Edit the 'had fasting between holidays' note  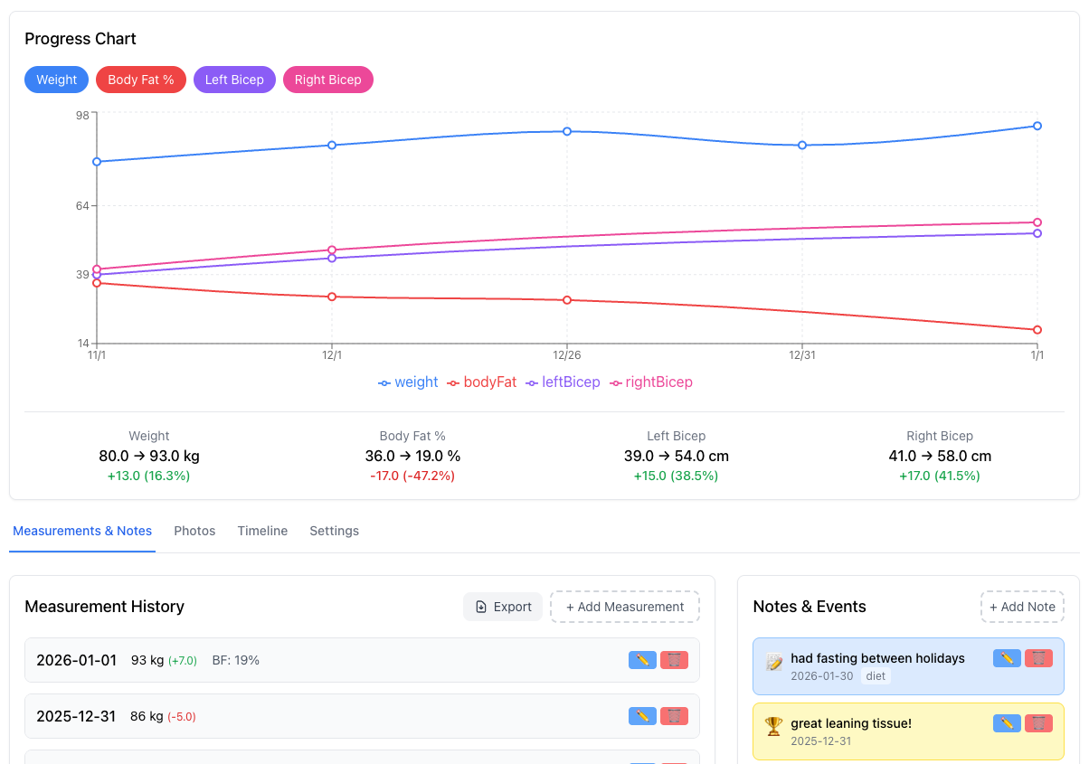(1007, 658)
